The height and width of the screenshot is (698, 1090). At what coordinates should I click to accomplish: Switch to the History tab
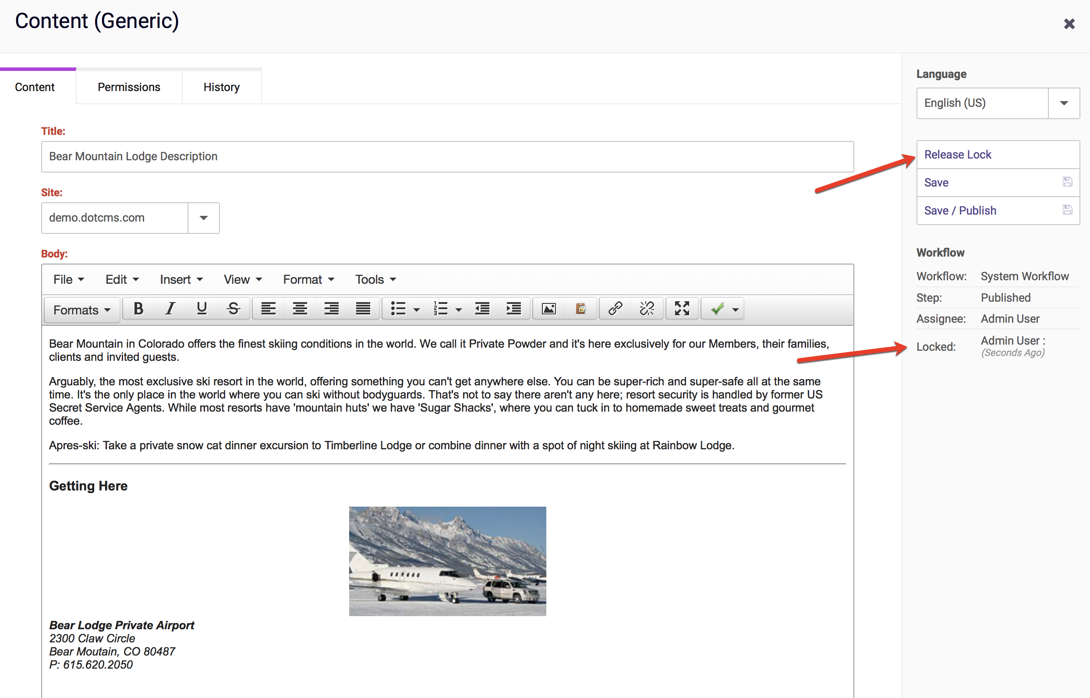[x=221, y=87]
